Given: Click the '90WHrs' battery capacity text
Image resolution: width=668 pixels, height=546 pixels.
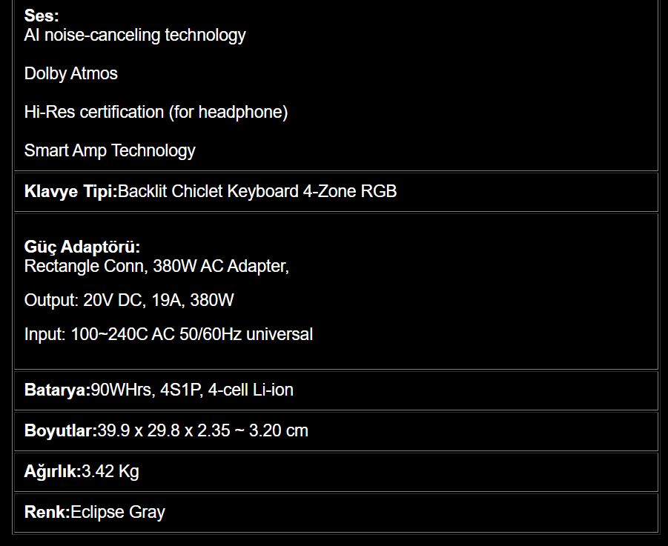Looking at the screenshot, I should point(122,390).
